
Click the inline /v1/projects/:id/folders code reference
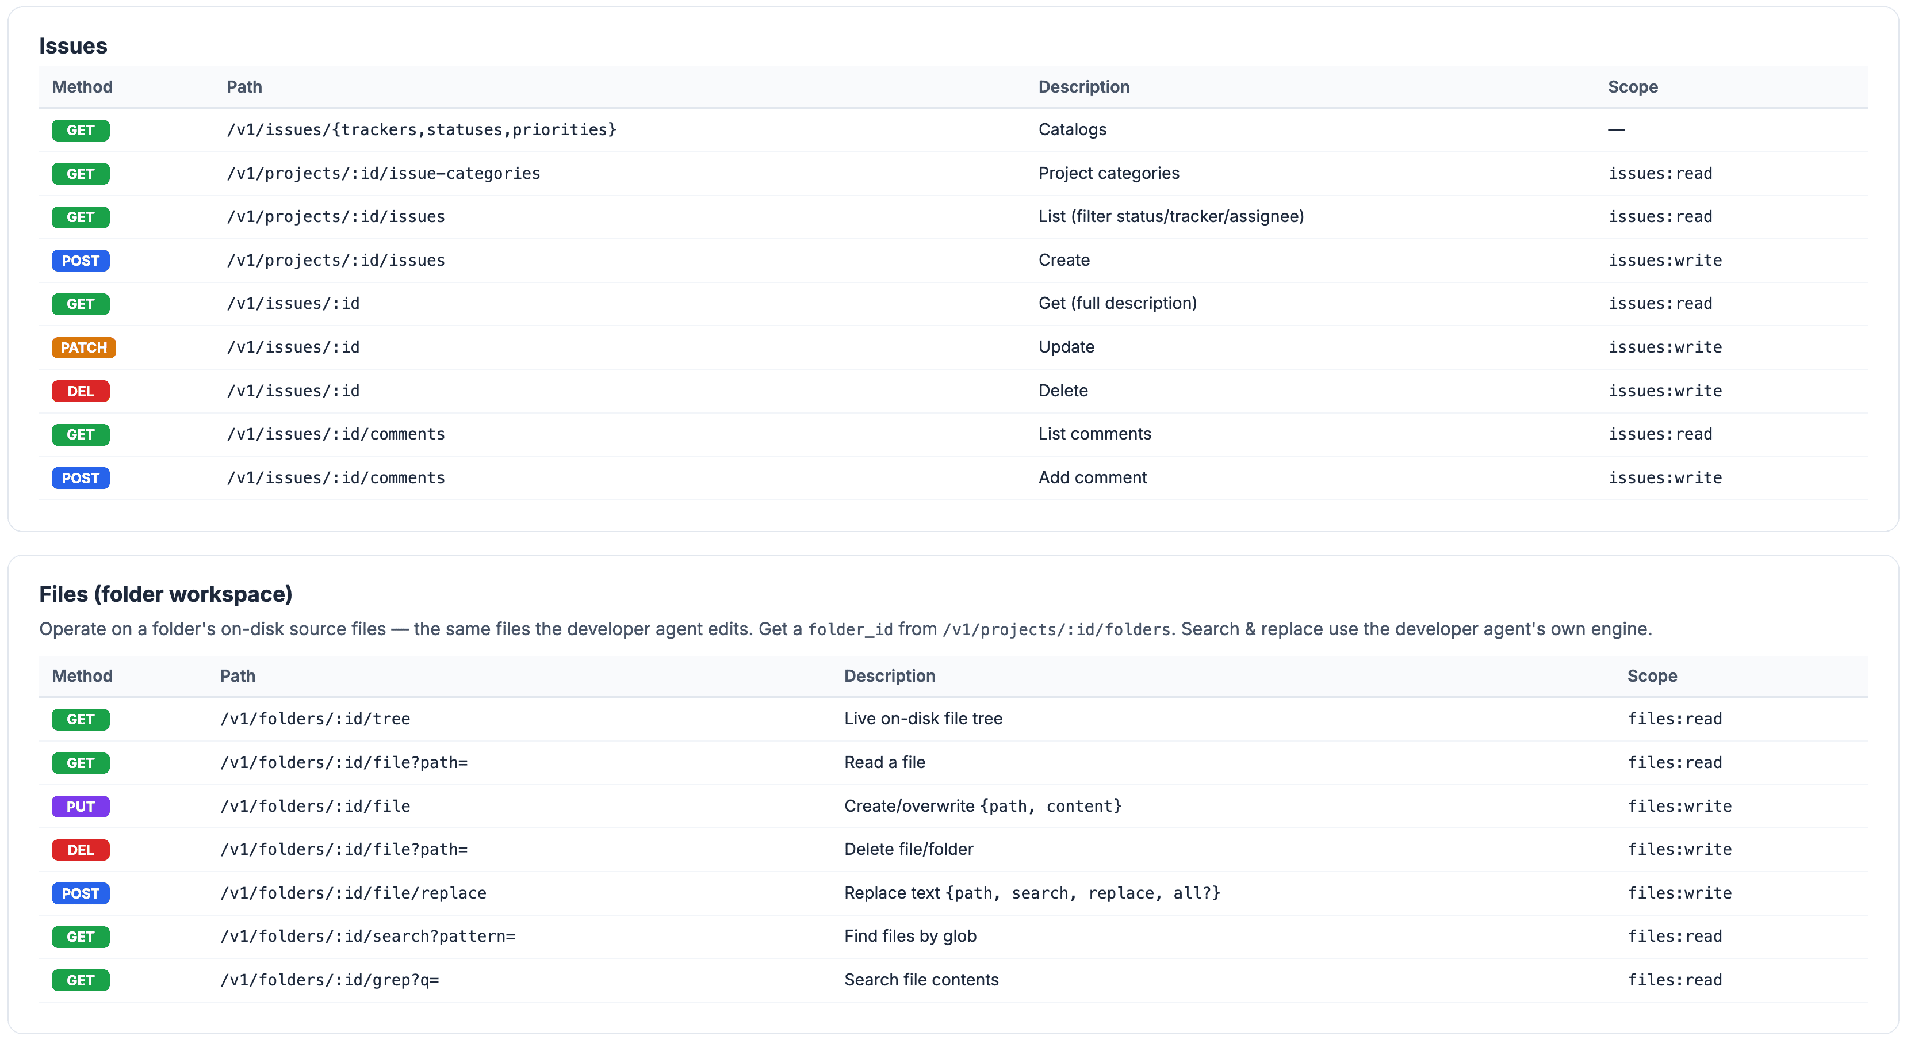[x=1056, y=629]
